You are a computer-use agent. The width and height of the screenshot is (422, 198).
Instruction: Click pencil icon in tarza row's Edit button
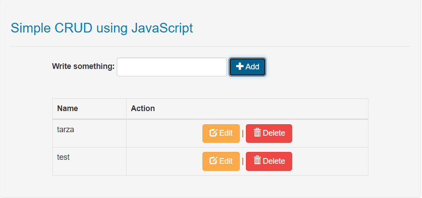[213, 133]
